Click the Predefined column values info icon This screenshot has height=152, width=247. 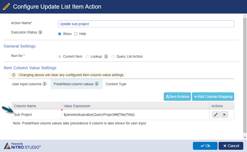(97, 84)
